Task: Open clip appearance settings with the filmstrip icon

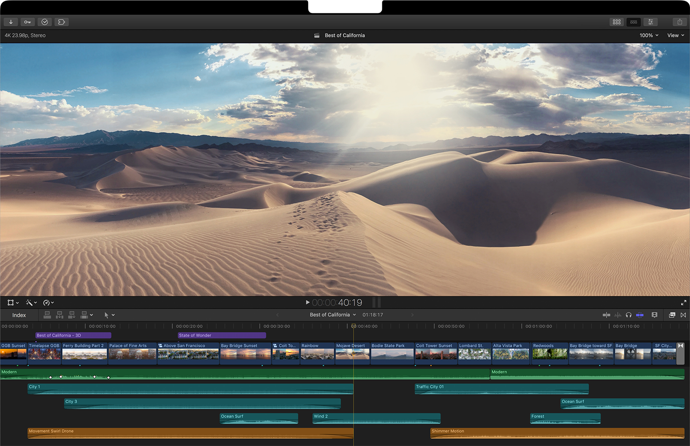Action: pos(654,315)
